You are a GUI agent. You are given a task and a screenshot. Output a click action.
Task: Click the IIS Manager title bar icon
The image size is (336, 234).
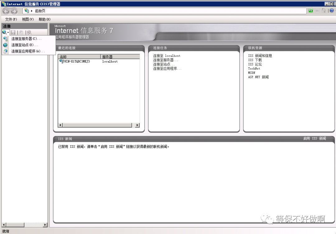(4, 4)
